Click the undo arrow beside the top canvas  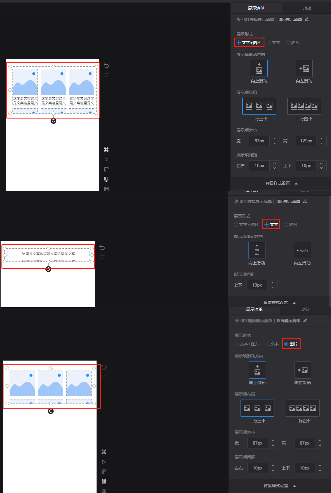(x=106, y=66)
